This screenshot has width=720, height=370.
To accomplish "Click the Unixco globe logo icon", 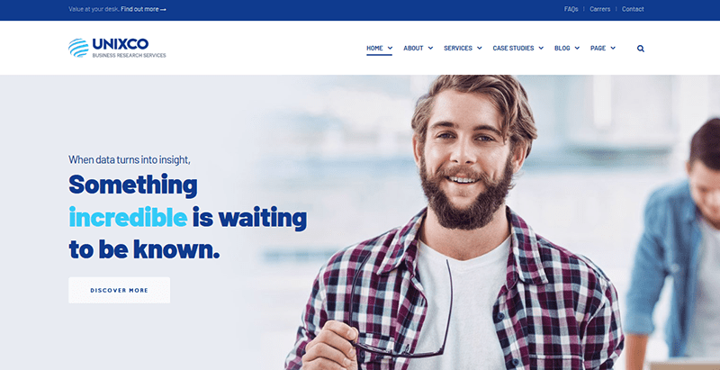I will pos(78,48).
